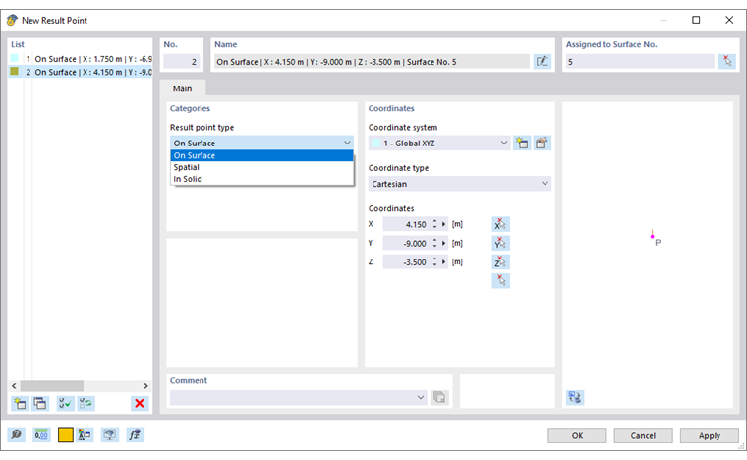The width and height of the screenshot is (747, 460).
Task: Select list item 1 On Surface X: 1.750 m
Action: (80, 59)
